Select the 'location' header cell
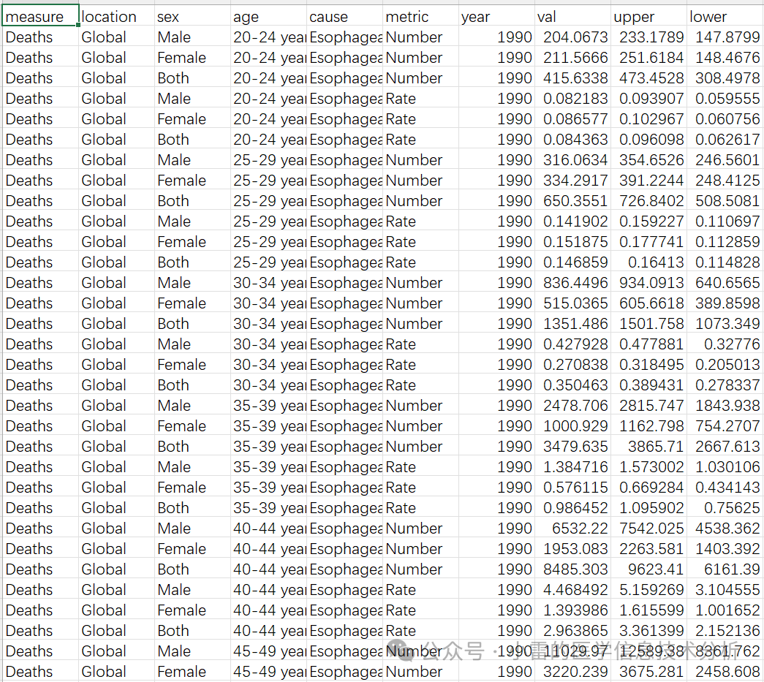This screenshot has width=764, height=682. (x=116, y=17)
